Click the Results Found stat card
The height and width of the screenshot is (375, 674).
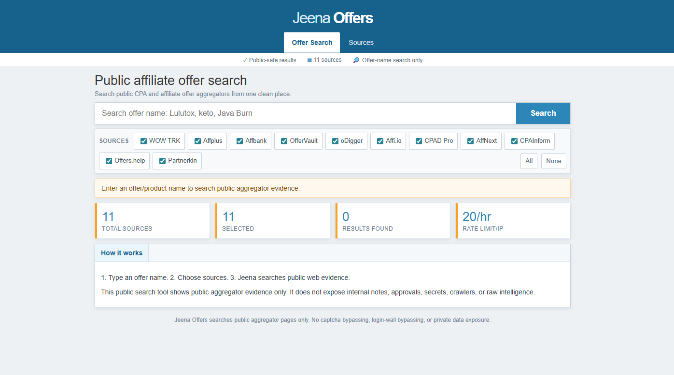(x=393, y=221)
